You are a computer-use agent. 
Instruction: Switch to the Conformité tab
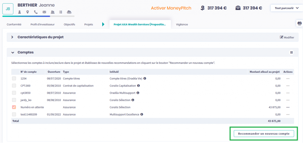pyautogui.click(x=14, y=25)
